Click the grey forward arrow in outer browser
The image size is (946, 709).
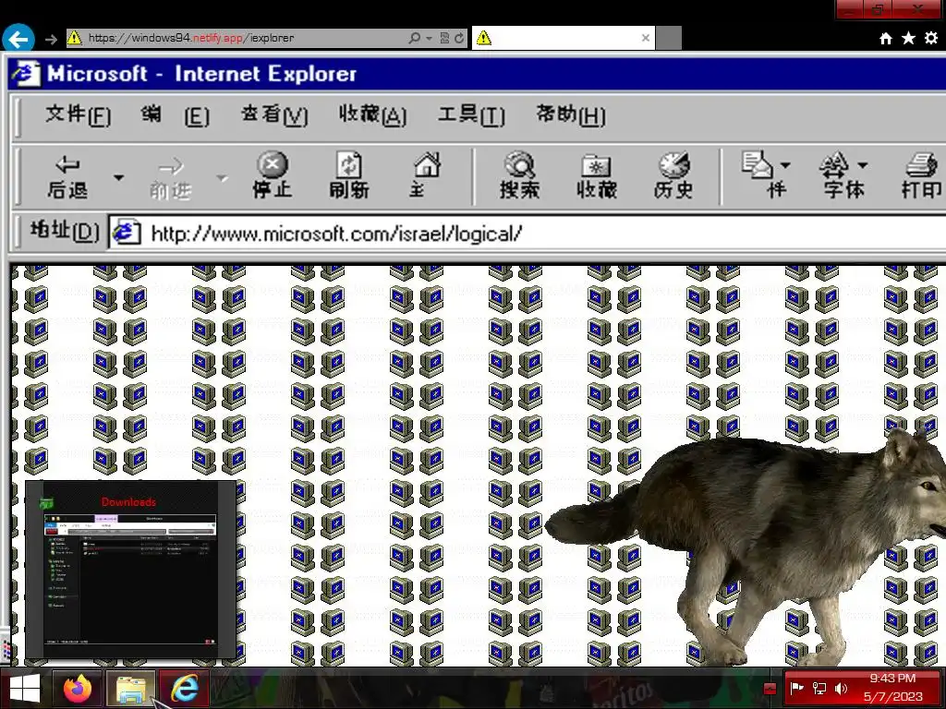tap(52, 39)
